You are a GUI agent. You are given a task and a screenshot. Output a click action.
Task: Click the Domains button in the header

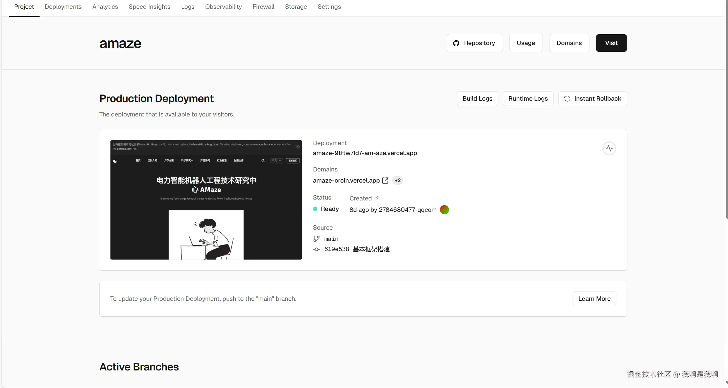click(x=569, y=43)
